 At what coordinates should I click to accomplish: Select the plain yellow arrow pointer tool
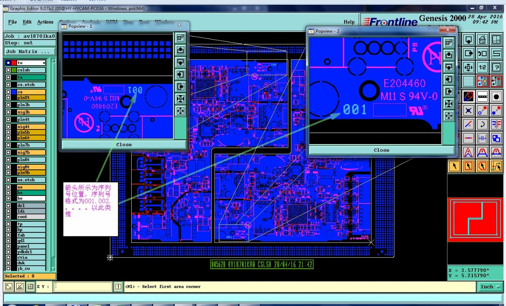point(454,165)
